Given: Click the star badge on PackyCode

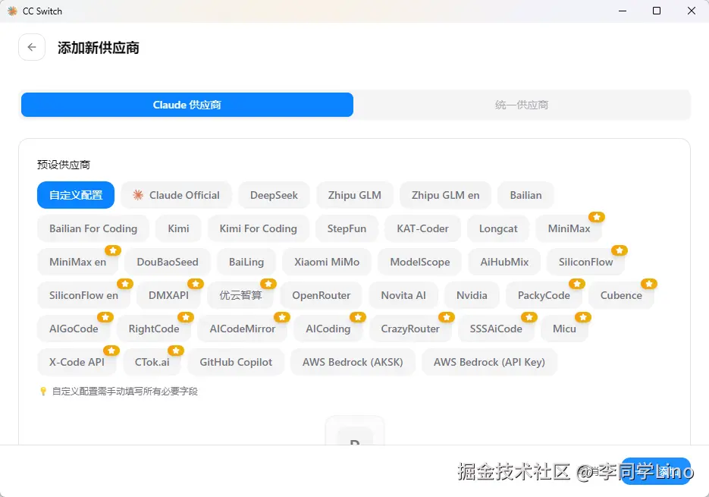Looking at the screenshot, I should pyautogui.click(x=577, y=284).
